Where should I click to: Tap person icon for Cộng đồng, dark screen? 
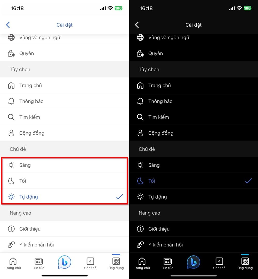pos(140,133)
